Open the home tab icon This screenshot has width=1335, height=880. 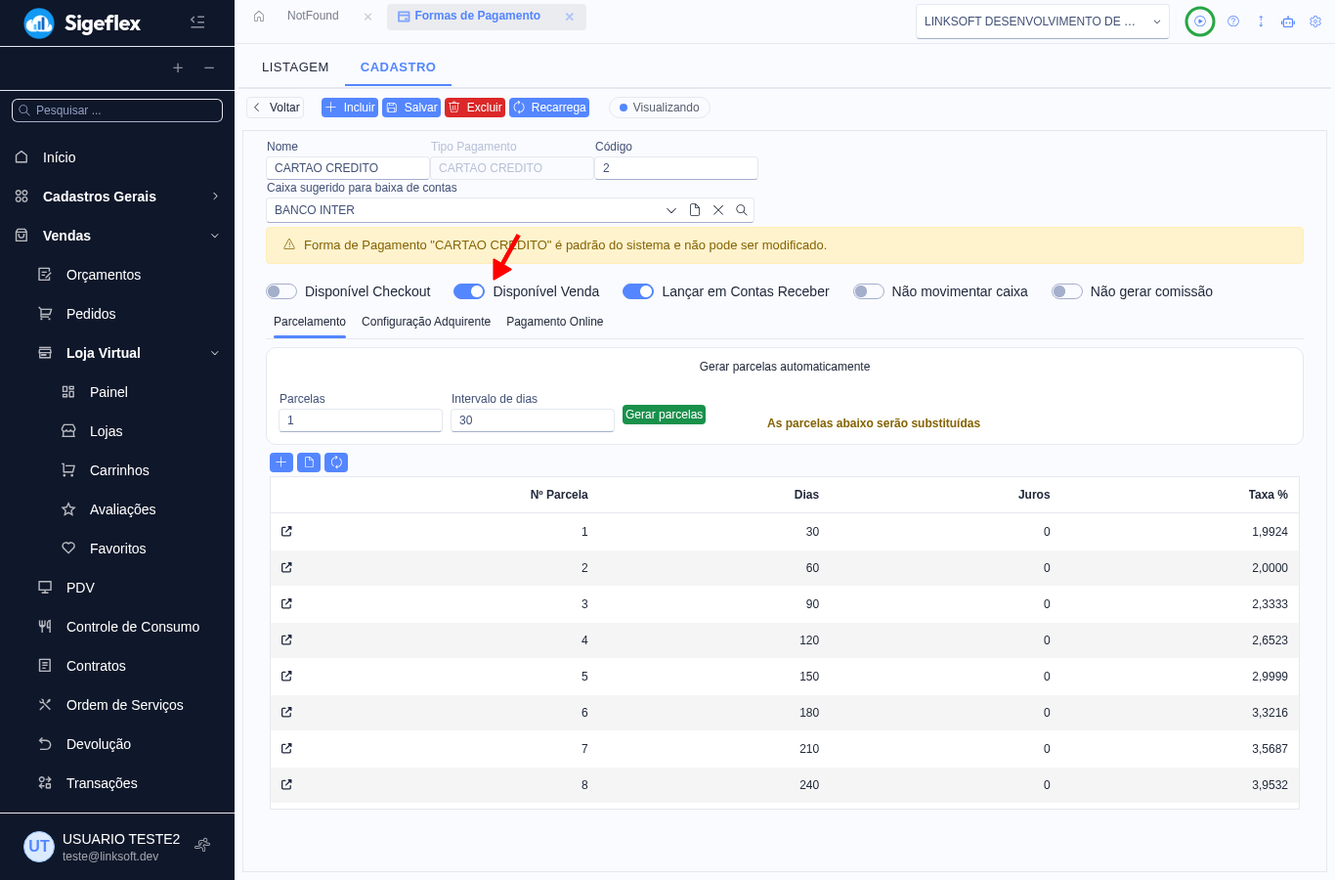coord(259,16)
